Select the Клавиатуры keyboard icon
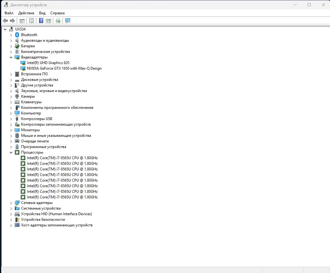Viewport: 330px width, 273px height. 17,102
